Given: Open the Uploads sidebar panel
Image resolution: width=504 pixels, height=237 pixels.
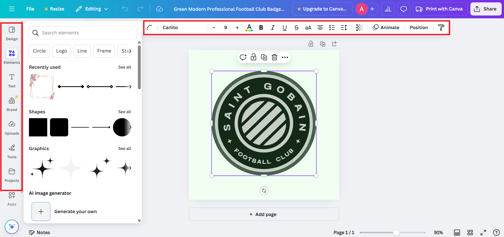Looking at the screenshot, I should (x=12, y=128).
